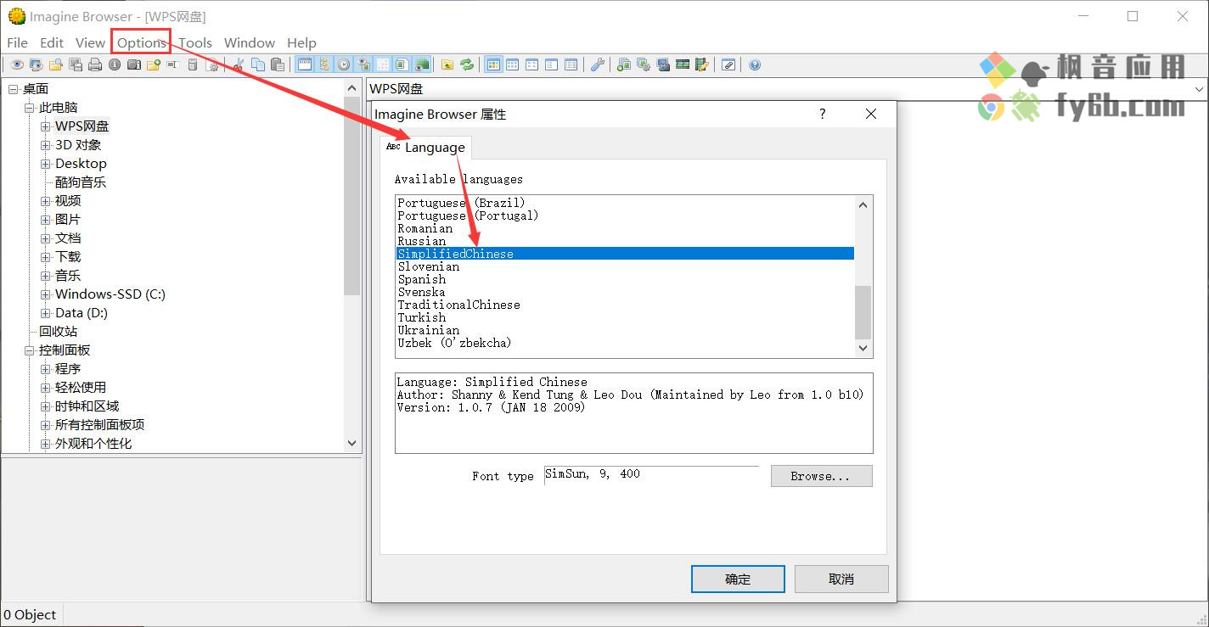Click the Delete trash can toolbar icon
The height and width of the screenshot is (627, 1209).
click(193, 64)
